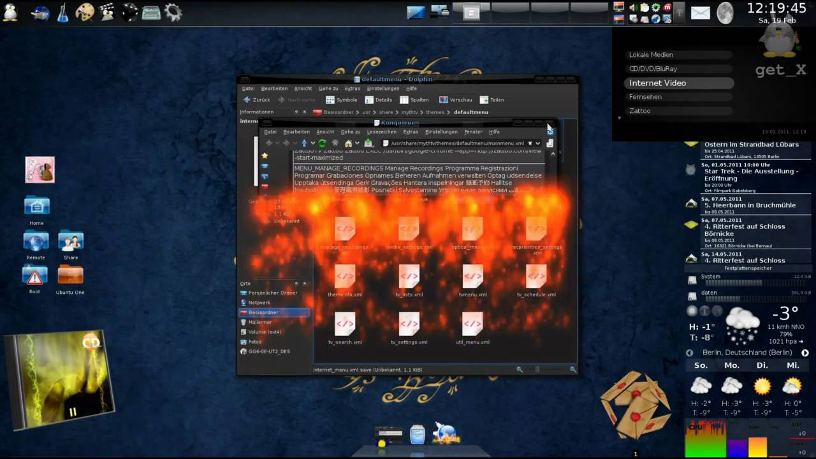Click zoom-in magnifier in Dolphin status bar
The image size is (816, 459).
(x=572, y=369)
